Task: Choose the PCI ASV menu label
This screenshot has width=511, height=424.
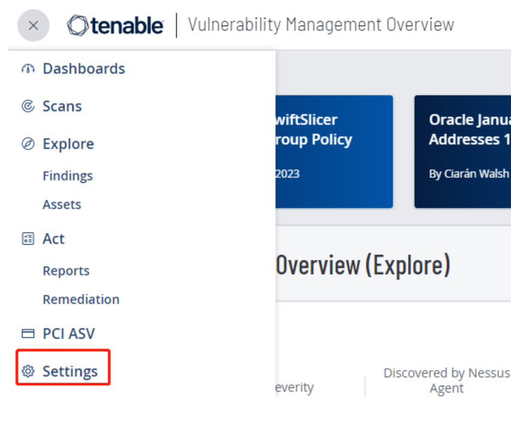Action: pos(69,334)
